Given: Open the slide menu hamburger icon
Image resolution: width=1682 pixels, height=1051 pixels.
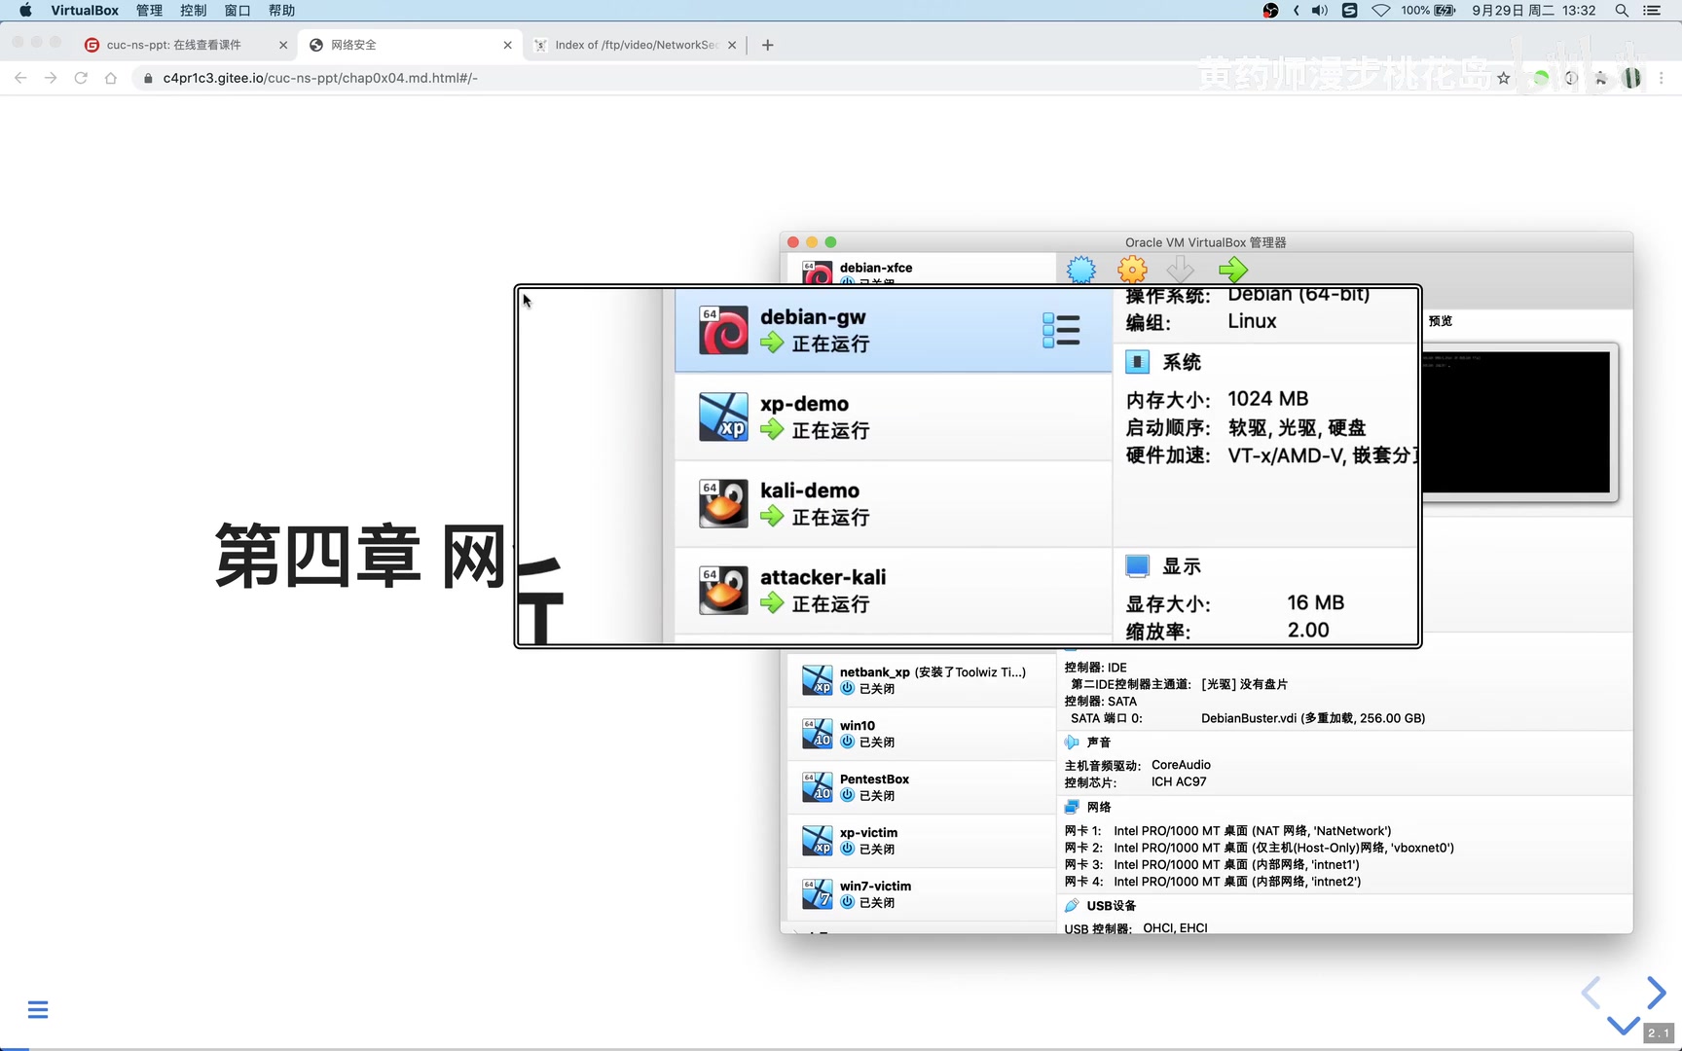Looking at the screenshot, I should [38, 1009].
